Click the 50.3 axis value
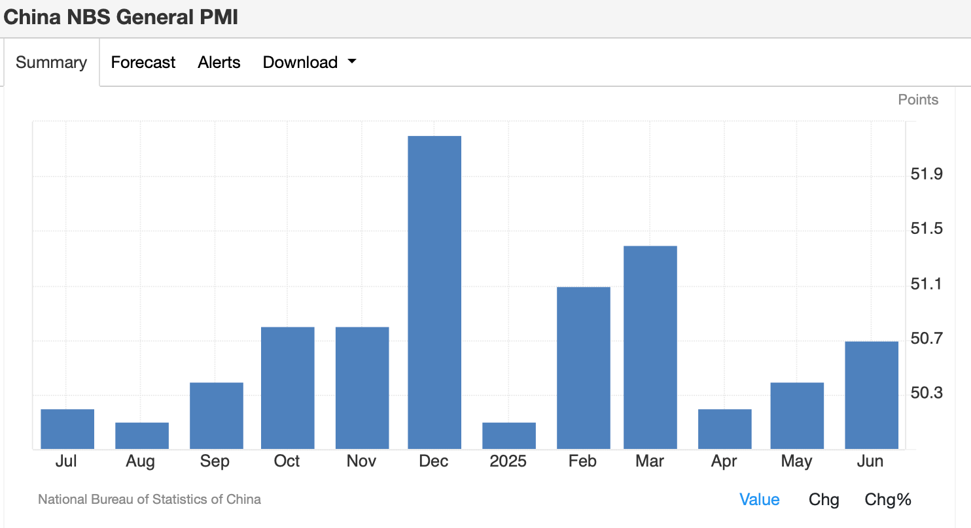This screenshot has width=971, height=528. [x=927, y=393]
